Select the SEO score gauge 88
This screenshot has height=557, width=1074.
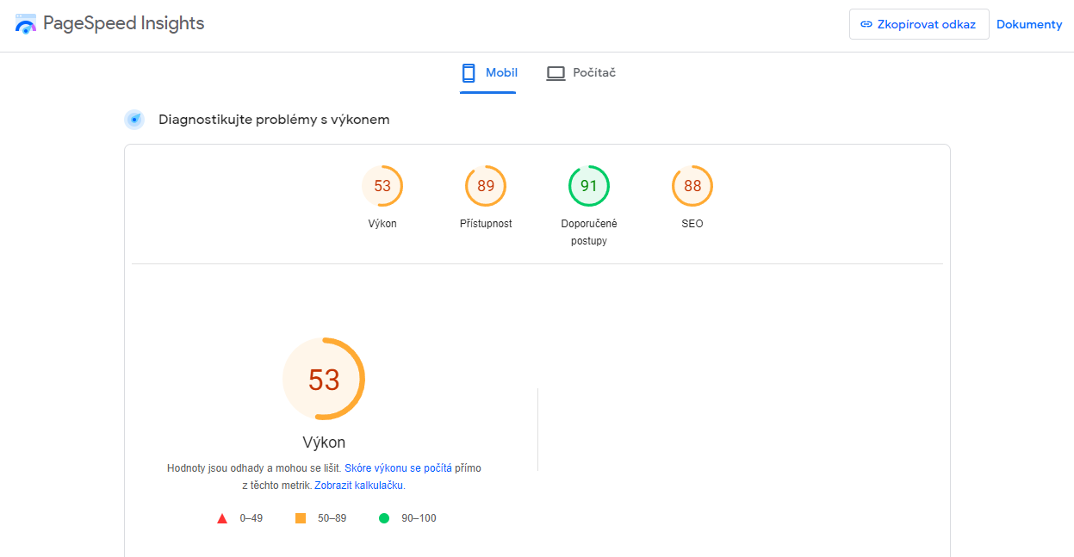pos(692,186)
